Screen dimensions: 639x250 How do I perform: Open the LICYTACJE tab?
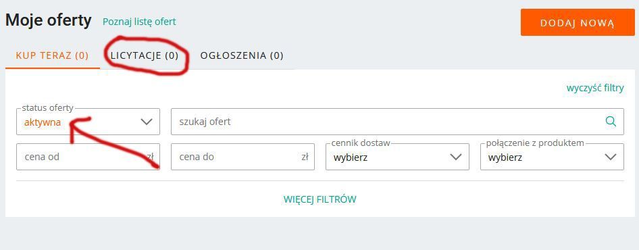pyautogui.click(x=145, y=55)
